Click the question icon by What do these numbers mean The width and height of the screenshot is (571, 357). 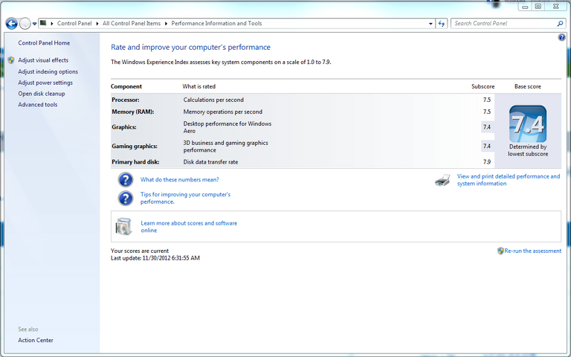coord(126,179)
